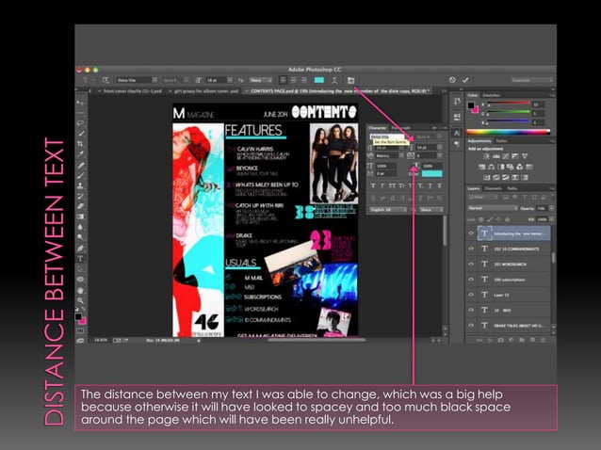This screenshot has height=450, width=601.
Task: Click the Color panel spectrum ramp
Action: pos(509,132)
